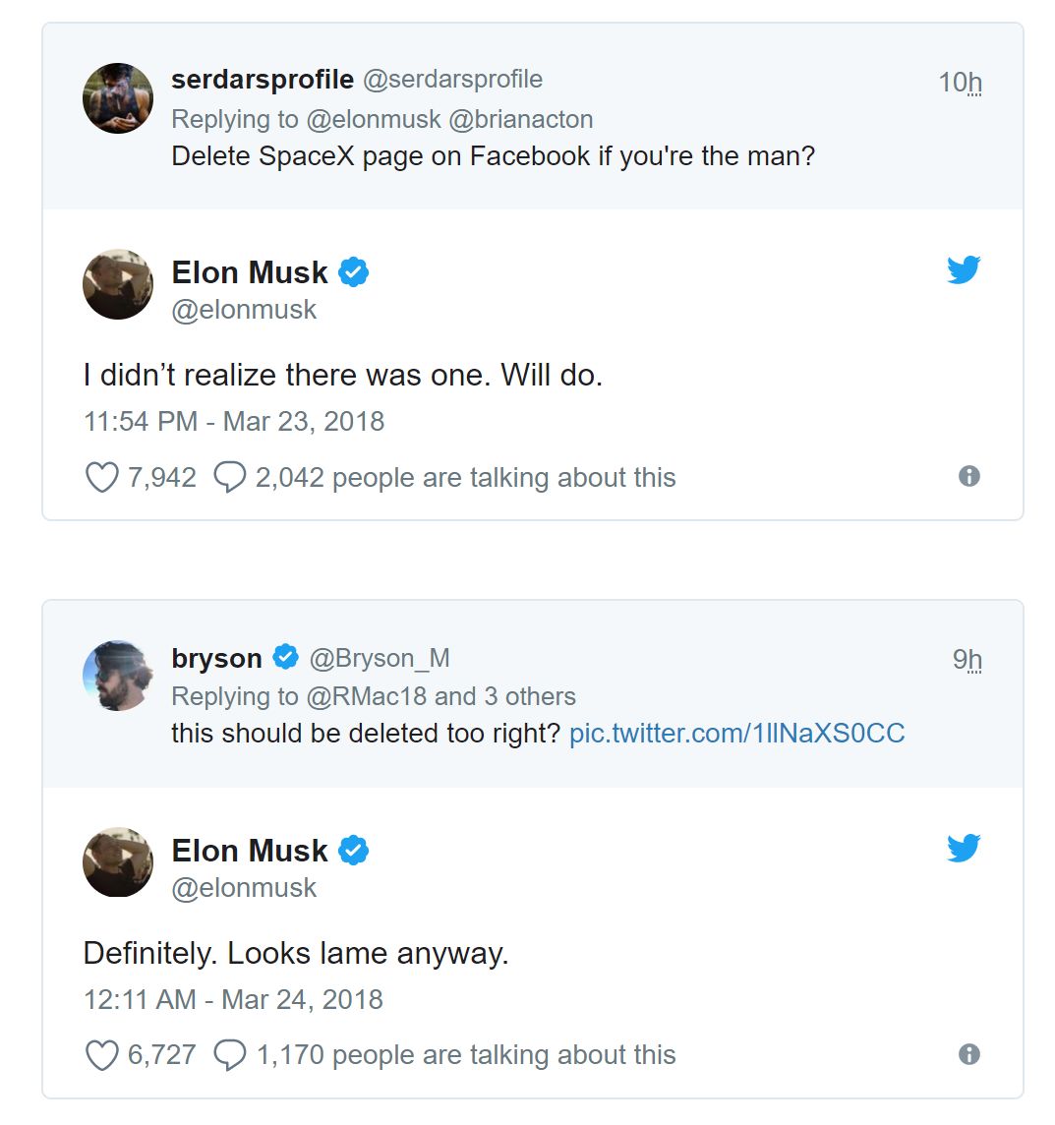Click Elon Musk's verified badge in the first tweet

tap(353, 272)
